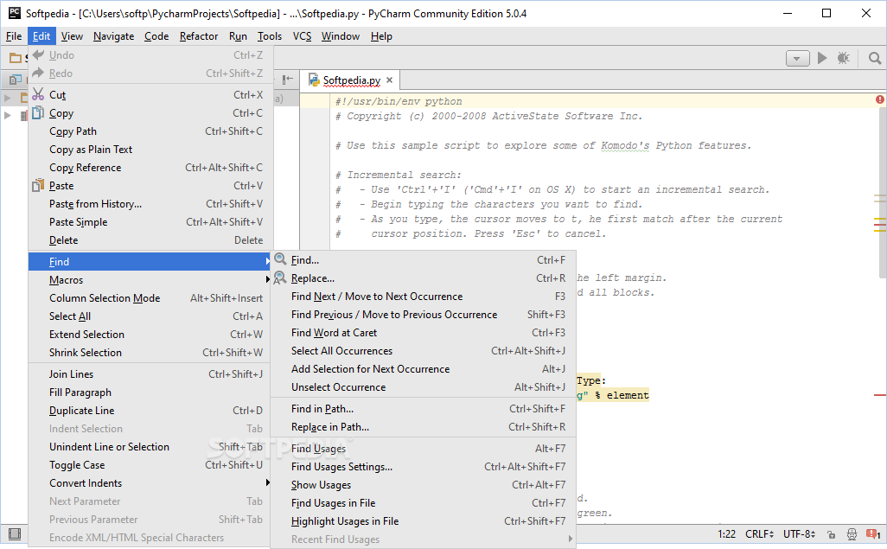The height and width of the screenshot is (549, 887).
Task: Select Copy as Plain Text
Action: click(150, 149)
